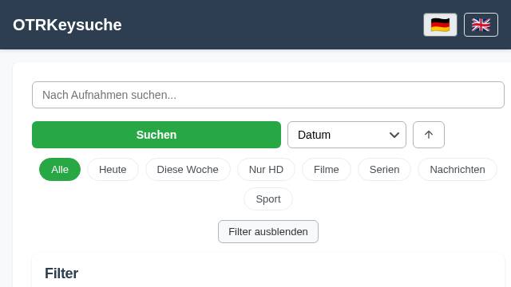Viewport: 511px width, 287px height.
Task: Open the OTRKeysuche home title
Action: click(67, 25)
